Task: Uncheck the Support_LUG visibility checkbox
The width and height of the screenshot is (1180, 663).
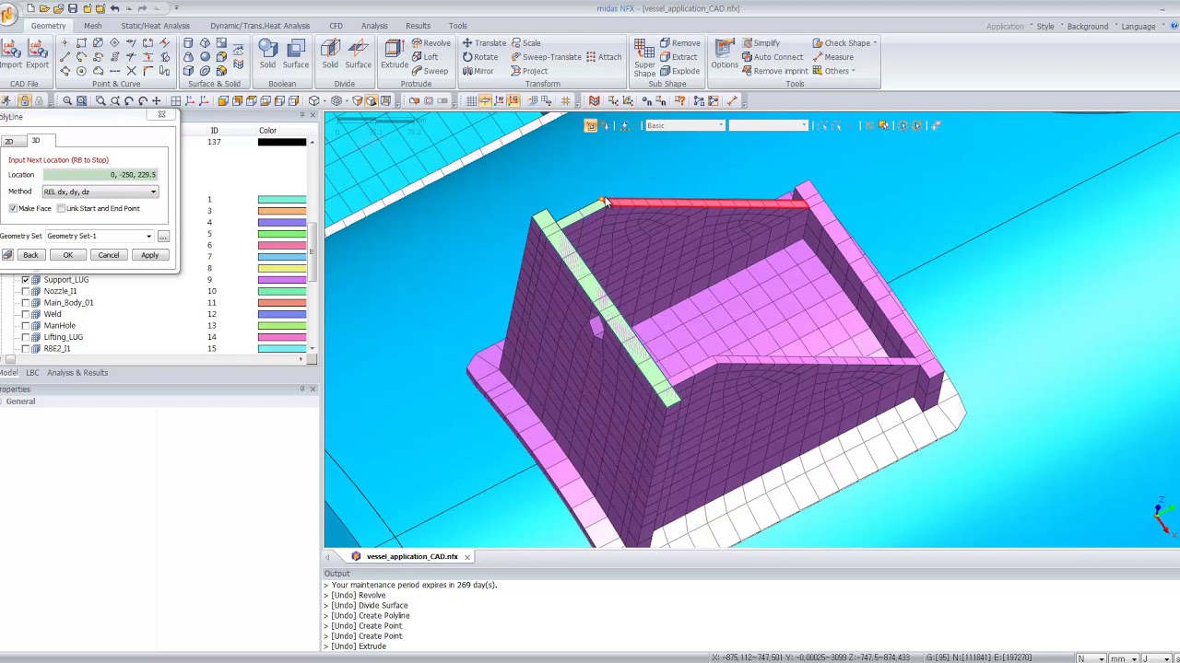Action: (26, 280)
